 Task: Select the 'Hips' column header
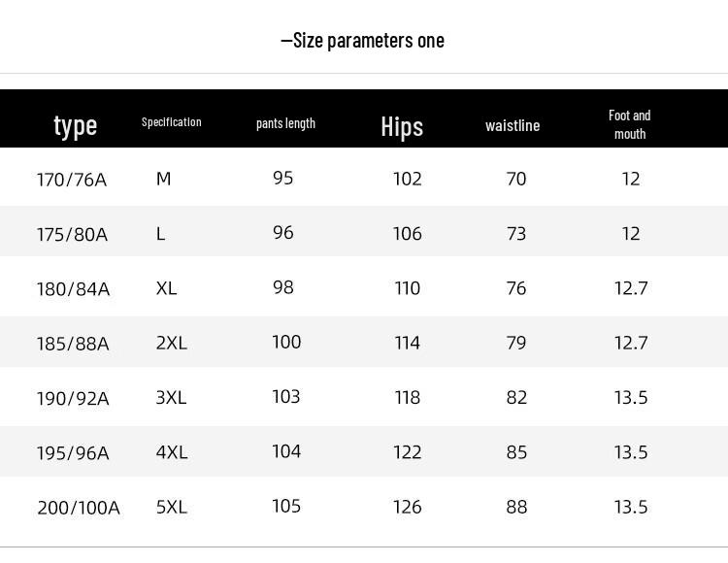click(x=402, y=126)
